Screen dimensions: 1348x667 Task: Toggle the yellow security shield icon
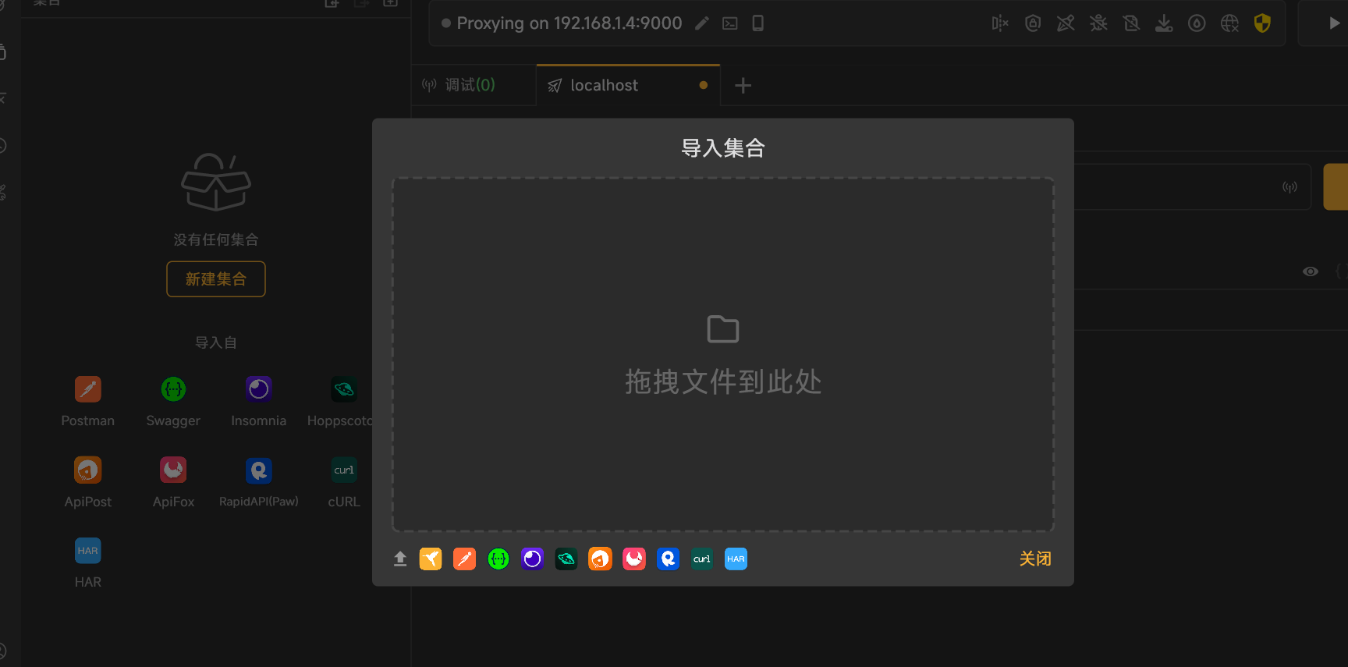pos(1262,23)
